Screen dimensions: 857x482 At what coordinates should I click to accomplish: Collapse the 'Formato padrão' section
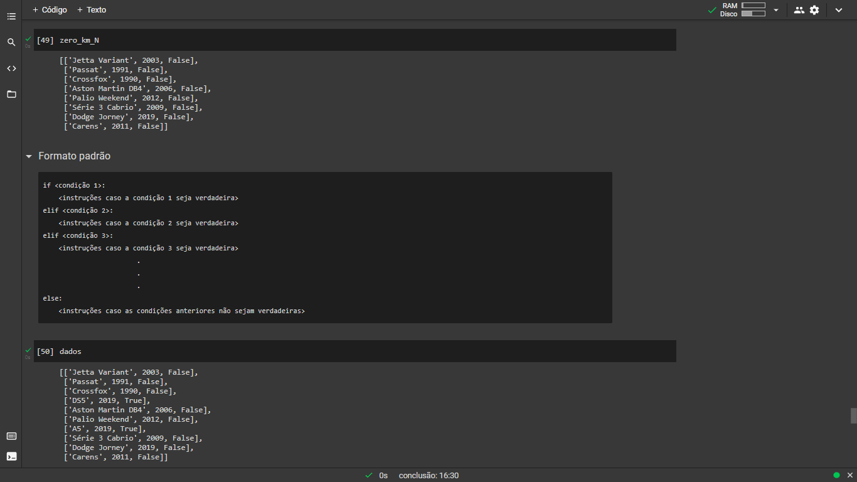coord(28,156)
